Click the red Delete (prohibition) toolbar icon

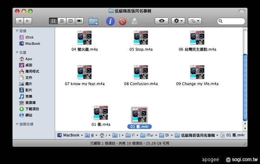[x=123, y=22]
